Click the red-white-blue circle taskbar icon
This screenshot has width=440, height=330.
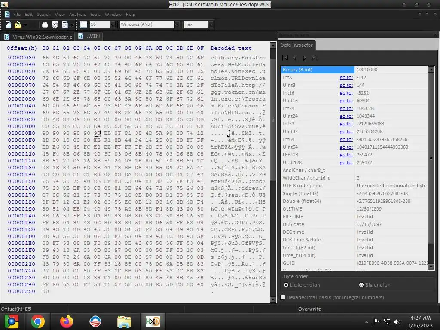point(95,321)
